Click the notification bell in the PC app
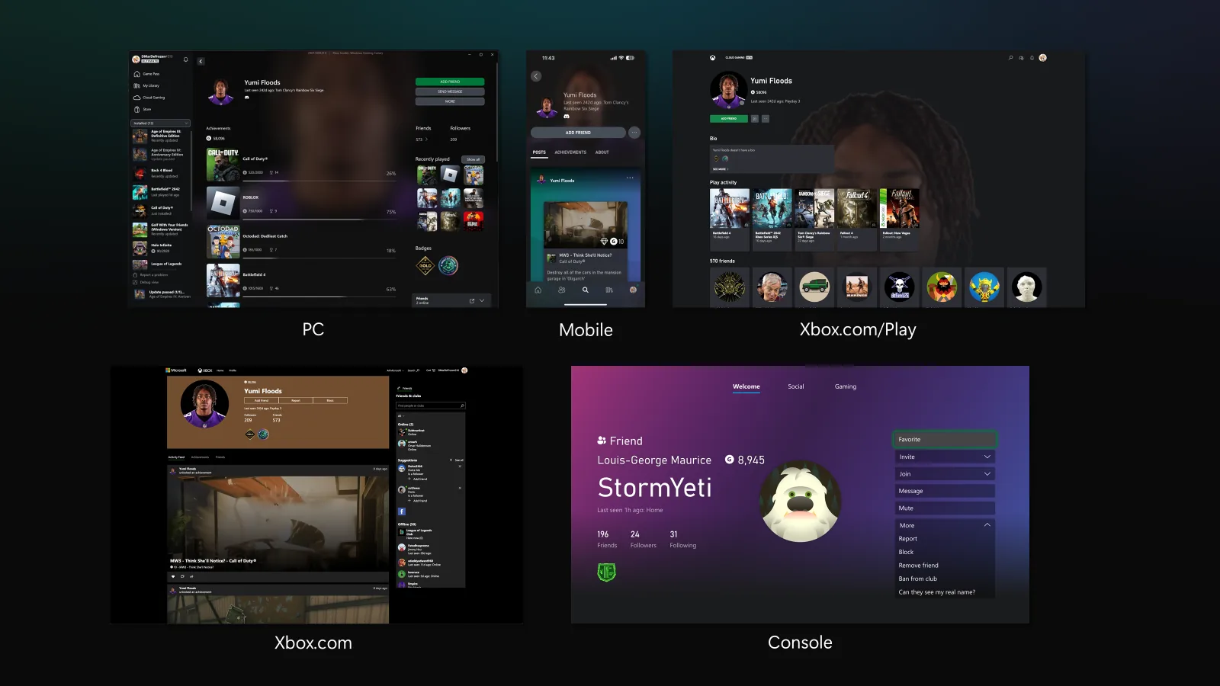The height and width of the screenshot is (686, 1220). pos(185,59)
